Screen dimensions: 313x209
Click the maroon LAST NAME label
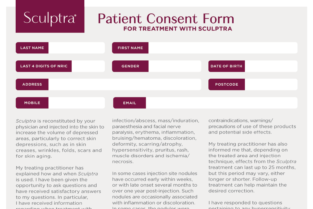(32, 48)
